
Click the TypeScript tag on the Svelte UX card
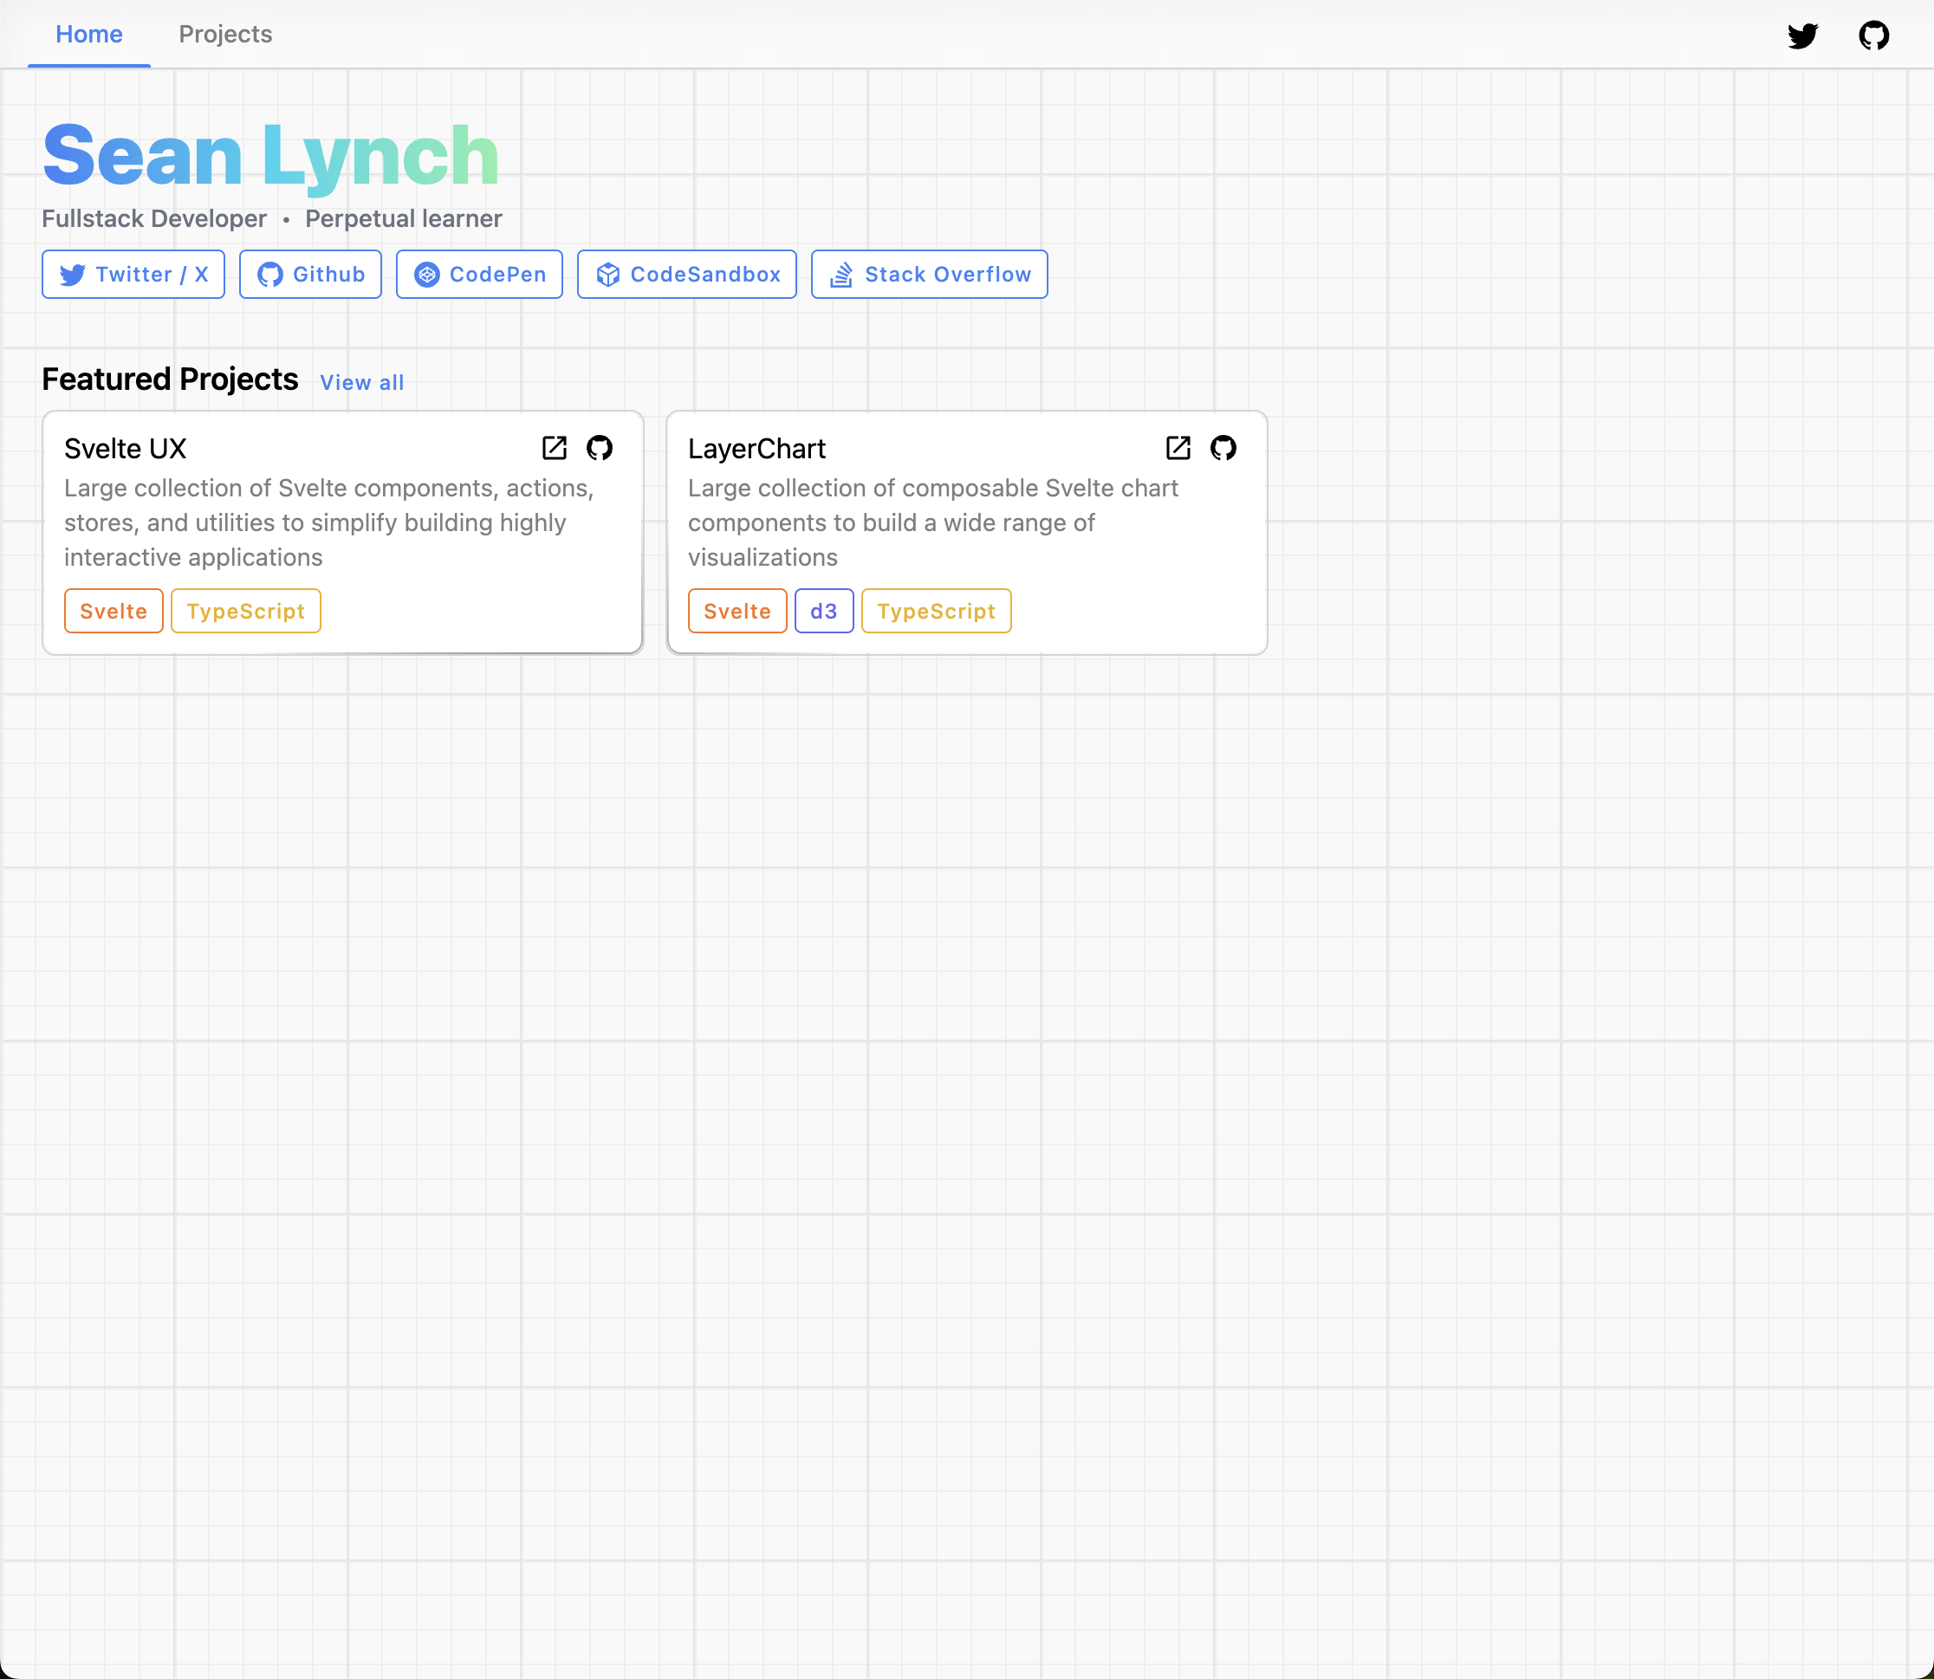[245, 610]
